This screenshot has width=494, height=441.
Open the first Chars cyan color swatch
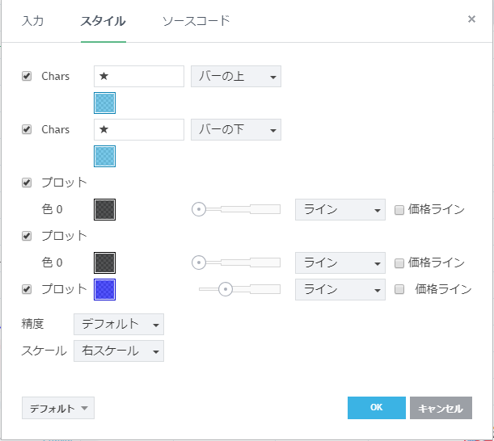(105, 103)
